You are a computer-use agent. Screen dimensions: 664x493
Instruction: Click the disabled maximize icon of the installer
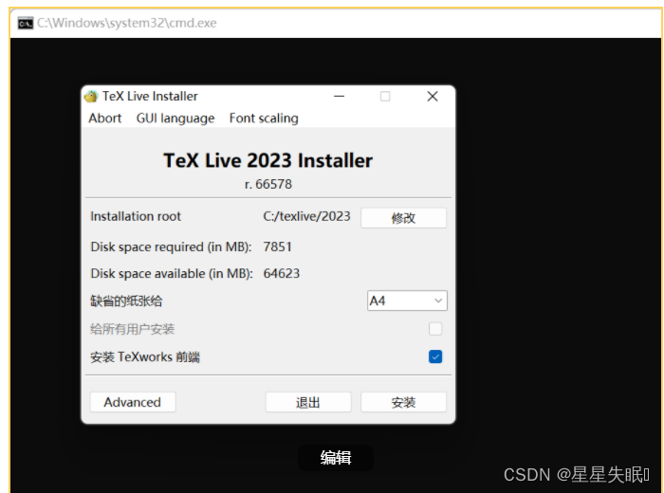point(385,97)
